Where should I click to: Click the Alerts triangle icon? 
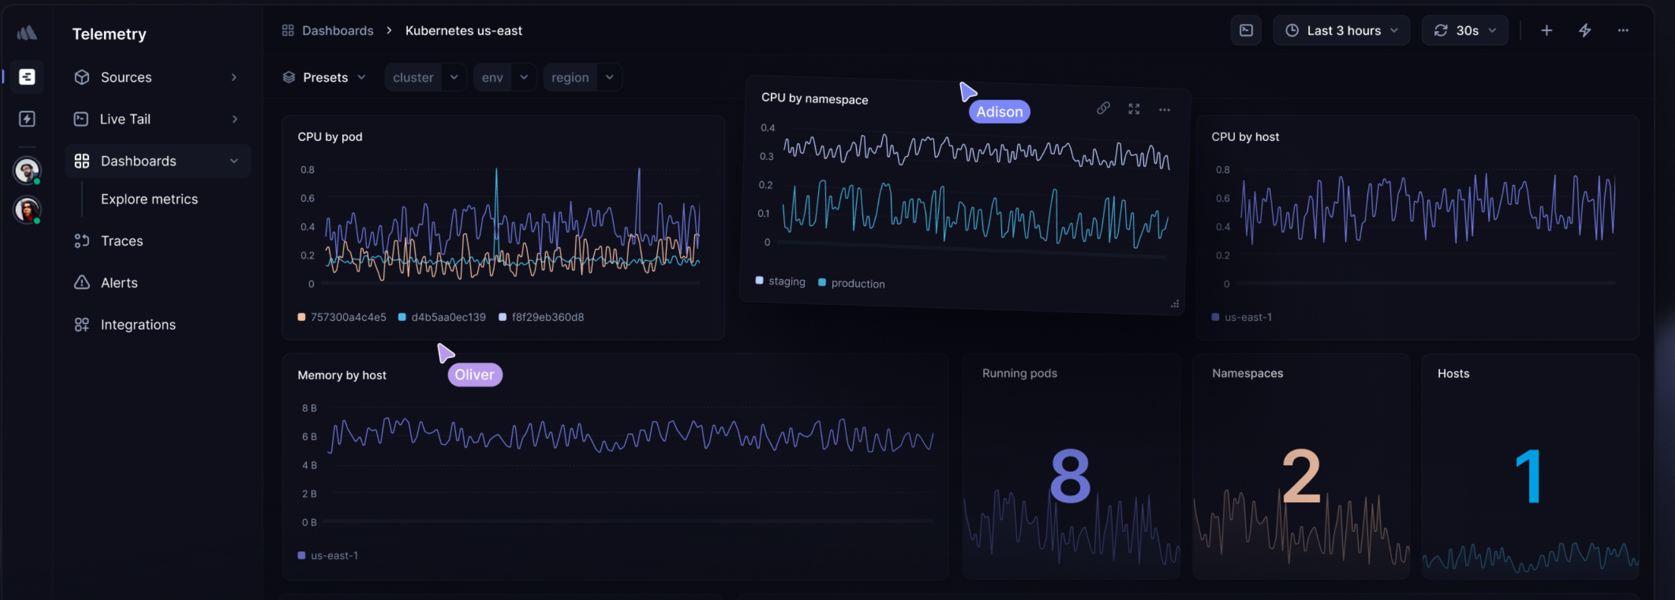[82, 282]
